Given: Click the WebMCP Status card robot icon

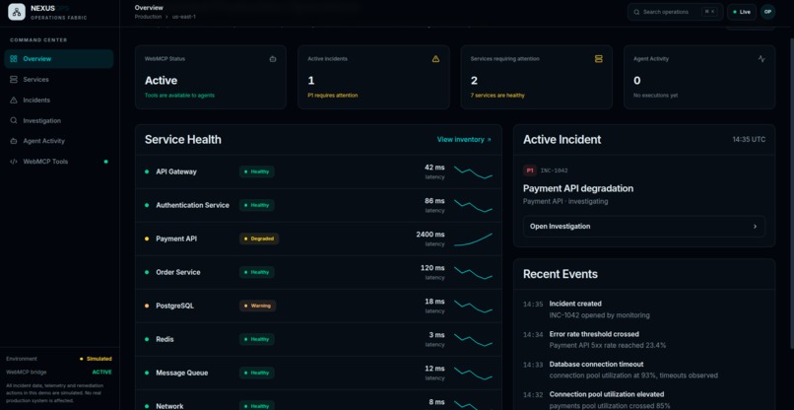Looking at the screenshot, I should tap(273, 59).
